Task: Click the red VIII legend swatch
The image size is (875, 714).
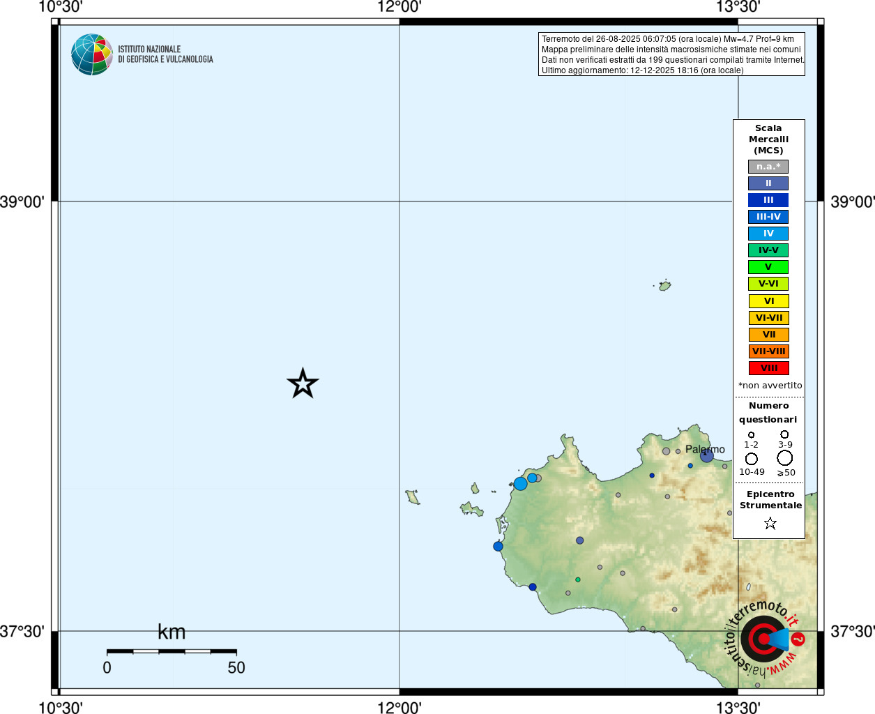Action: (768, 368)
